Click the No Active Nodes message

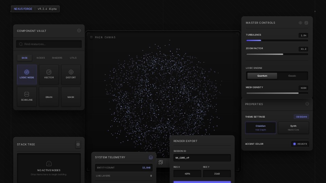click(49, 170)
